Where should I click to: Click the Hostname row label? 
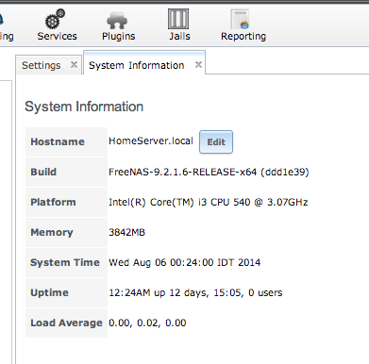[58, 141]
